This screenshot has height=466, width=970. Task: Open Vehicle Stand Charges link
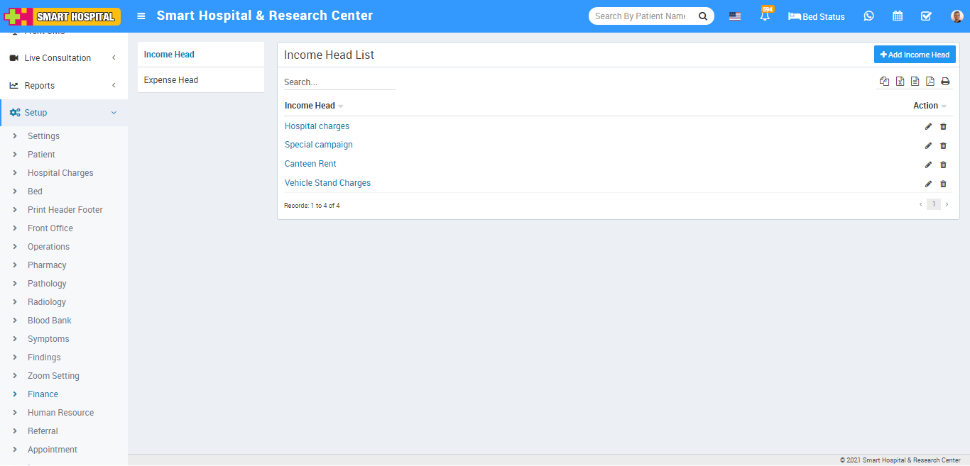point(327,183)
